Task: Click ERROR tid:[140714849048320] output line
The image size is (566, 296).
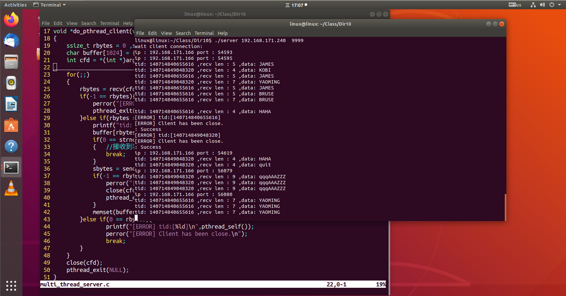Action: coord(177,135)
